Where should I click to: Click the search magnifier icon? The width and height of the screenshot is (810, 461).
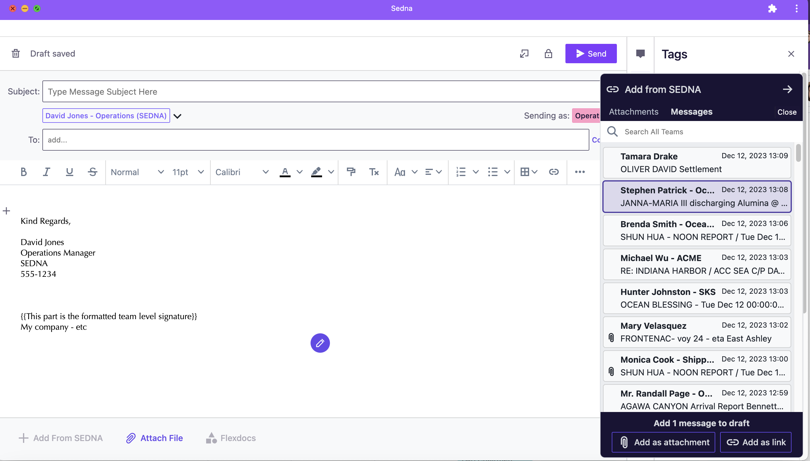(612, 132)
